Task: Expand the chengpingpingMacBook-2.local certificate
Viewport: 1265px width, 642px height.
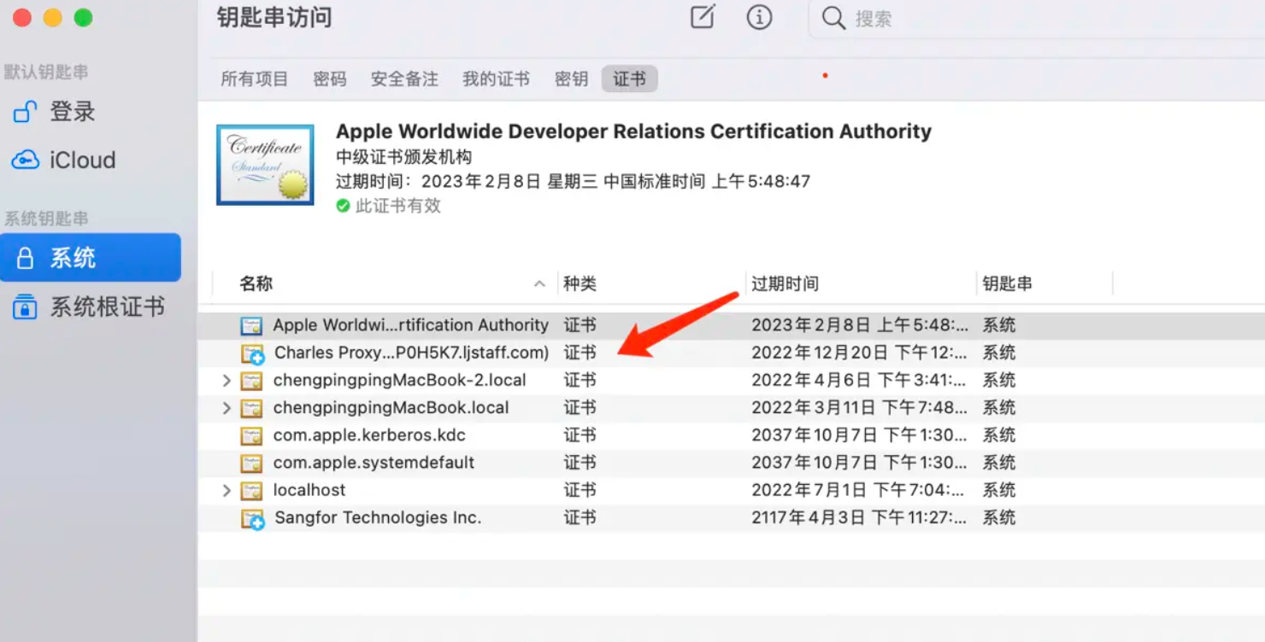Action: 227,380
